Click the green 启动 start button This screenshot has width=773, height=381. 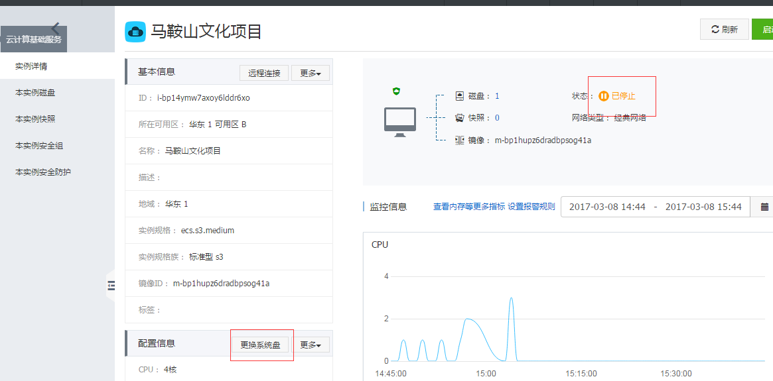pyautogui.click(x=762, y=30)
